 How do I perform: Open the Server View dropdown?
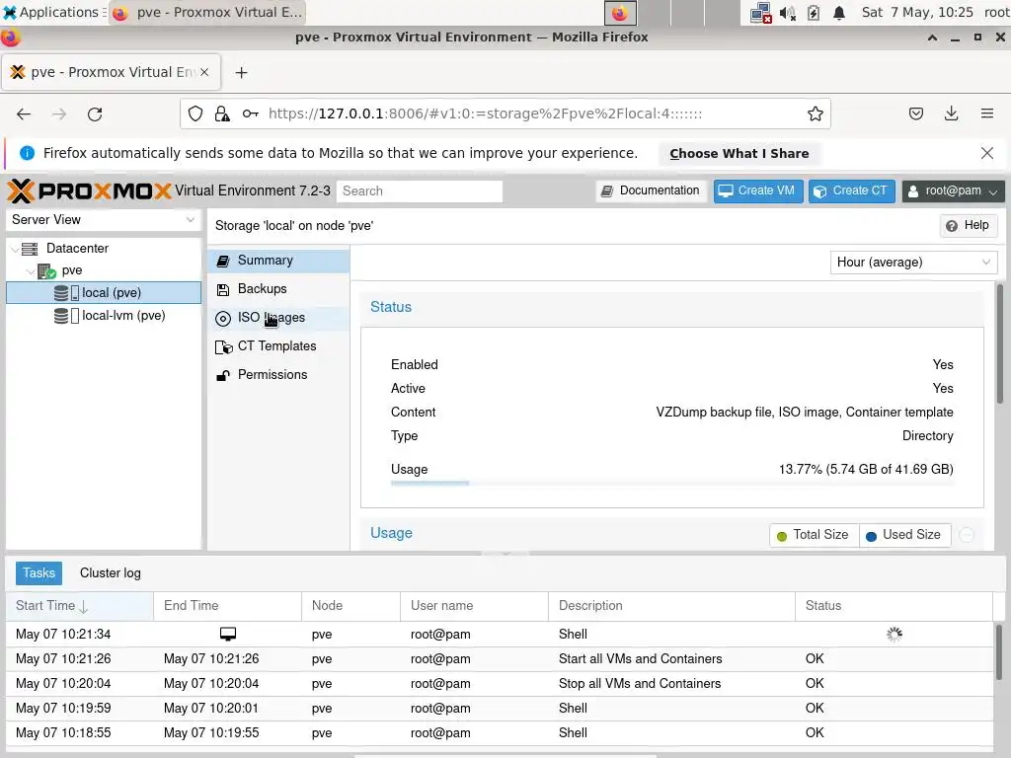pyautogui.click(x=103, y=220)
